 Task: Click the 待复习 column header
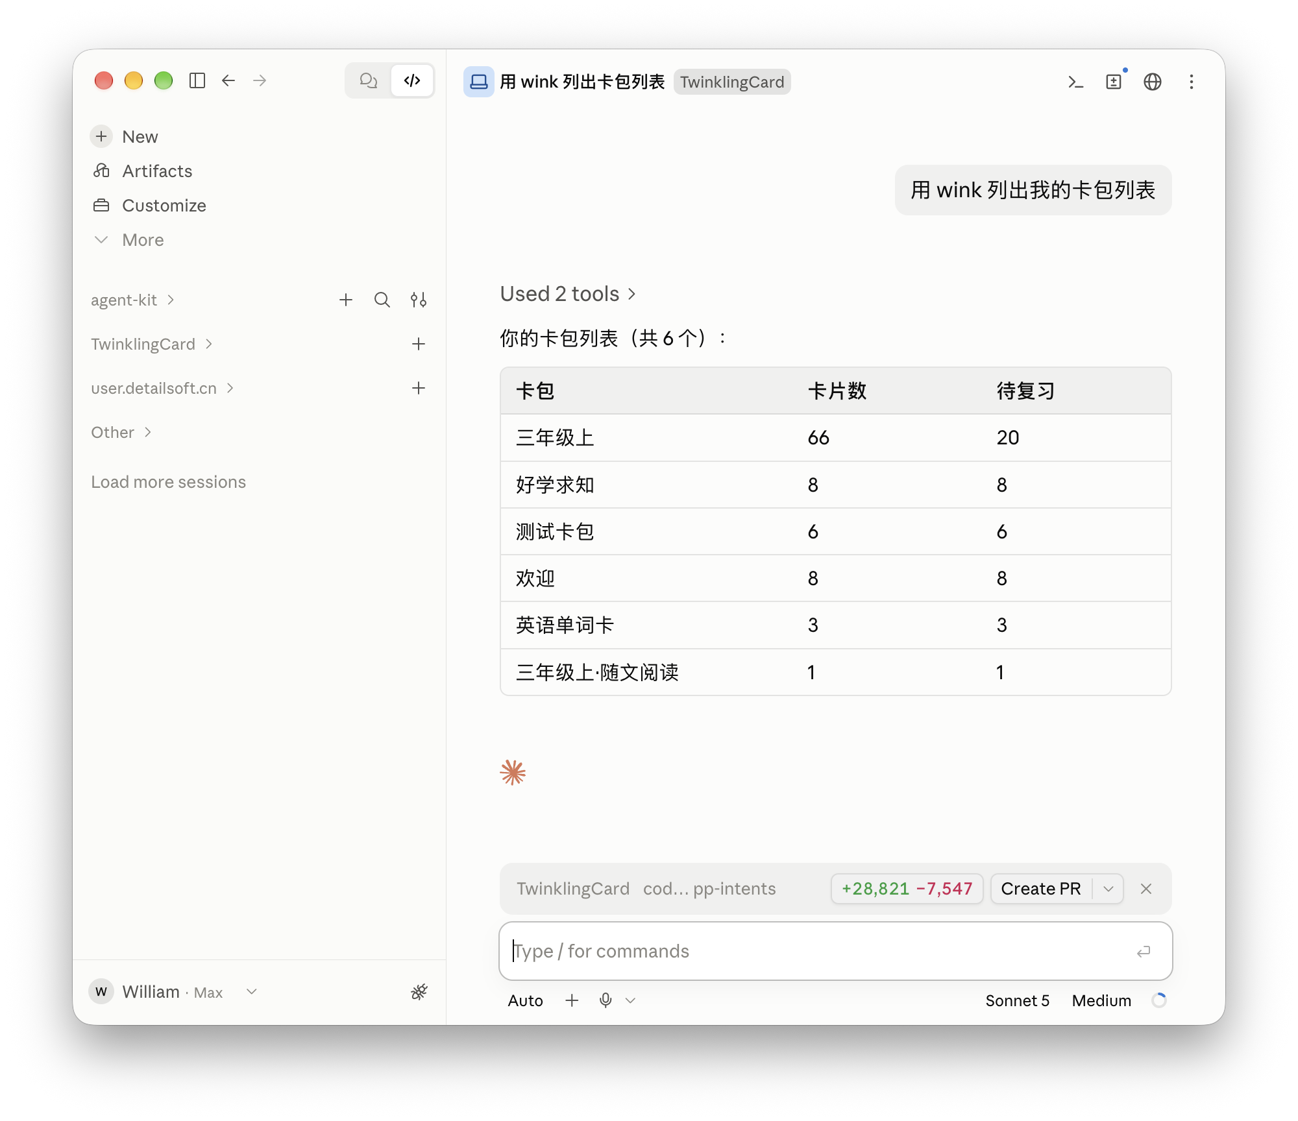1026,391
